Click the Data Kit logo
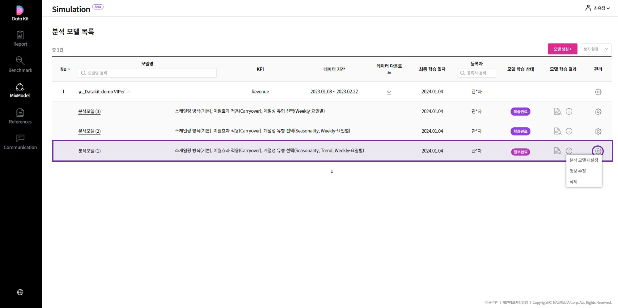The width and height of the screenshot is (618, 308). (20, 13)
